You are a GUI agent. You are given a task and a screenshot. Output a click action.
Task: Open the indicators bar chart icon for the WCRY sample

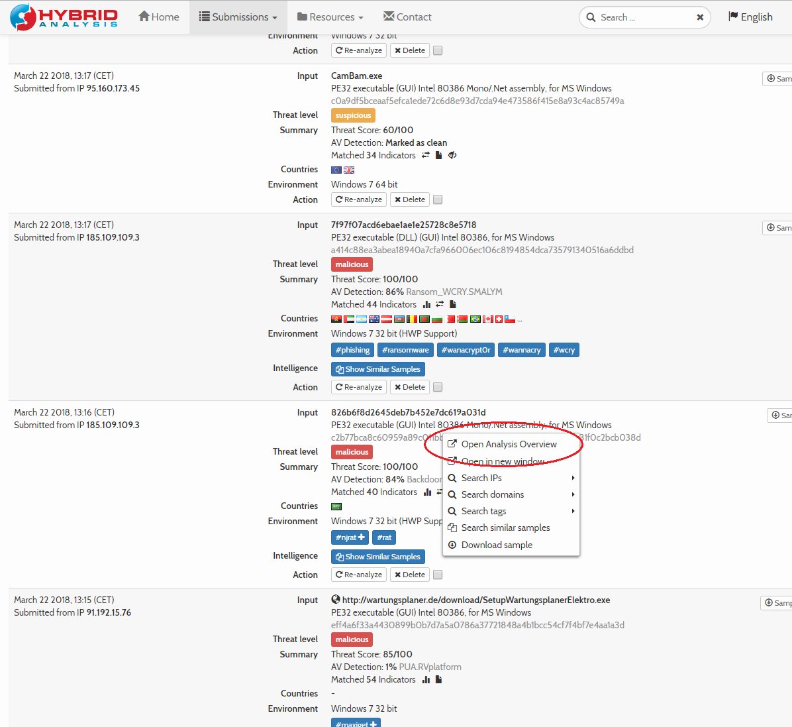tap(426, 304)
